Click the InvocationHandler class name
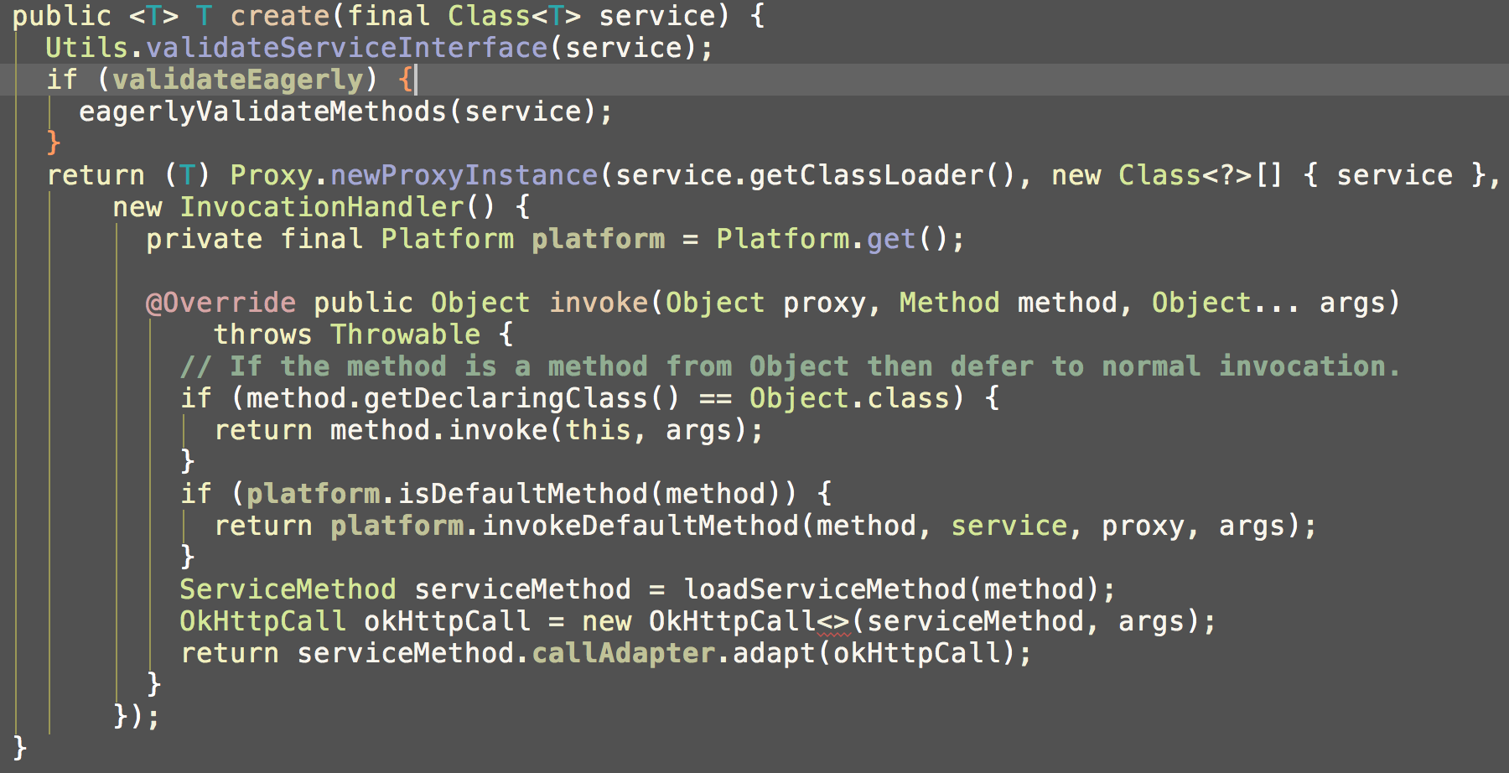The image size is (1509, 773). point(321,207)
